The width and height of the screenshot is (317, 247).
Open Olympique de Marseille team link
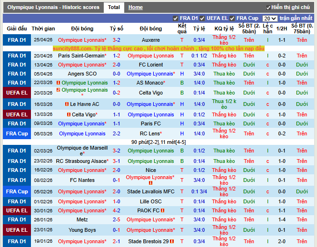point(82,151)
